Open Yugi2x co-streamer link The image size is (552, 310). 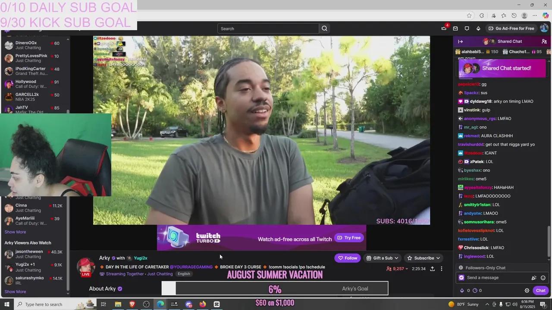(x=141, y=258)
